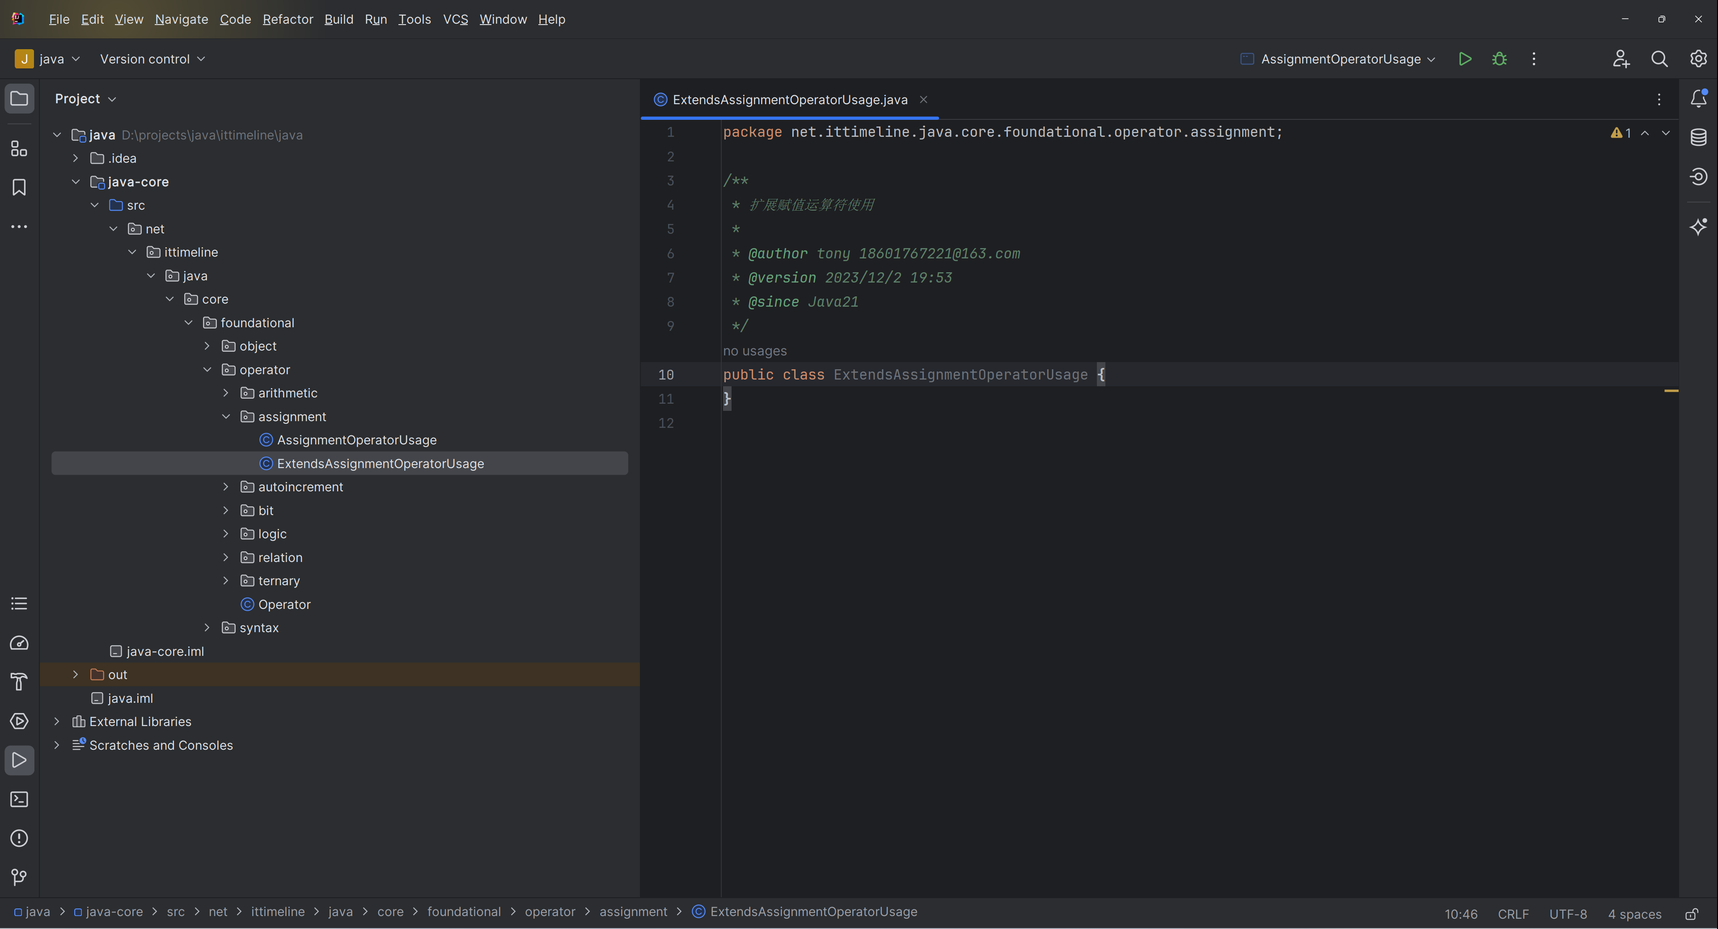Click the warning count indicator

(x=1621, y=133)
